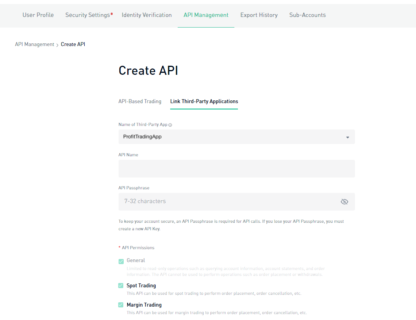416x320 pixels.
Task: Open the API Management tab
Action: pos(206,15)
